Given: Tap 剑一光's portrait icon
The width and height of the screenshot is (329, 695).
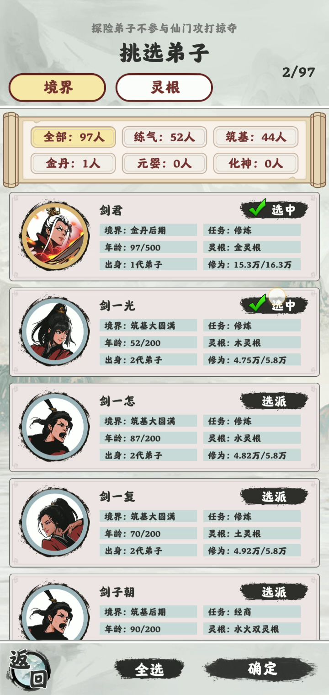Looking at the screenshot, I should click(55, 332).
